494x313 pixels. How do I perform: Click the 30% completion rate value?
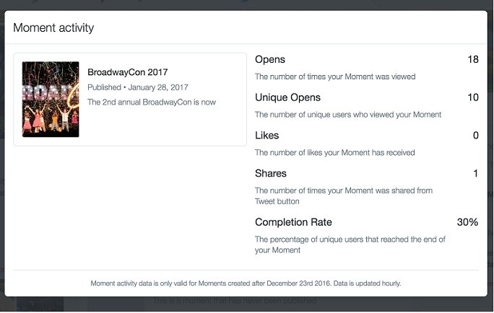pos(467,222)
